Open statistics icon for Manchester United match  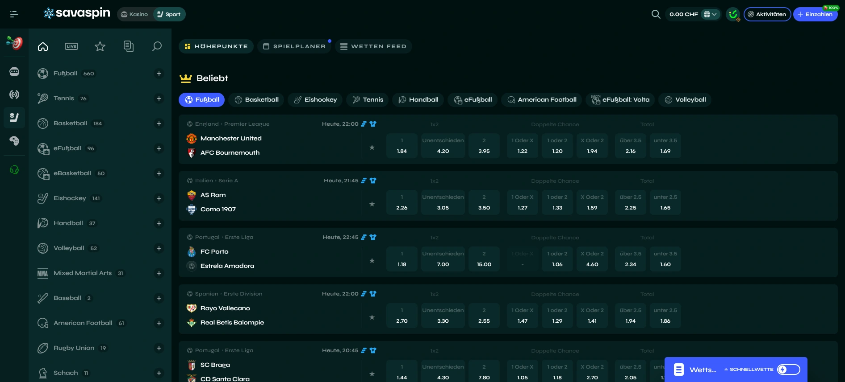click(x=364, y=124)
